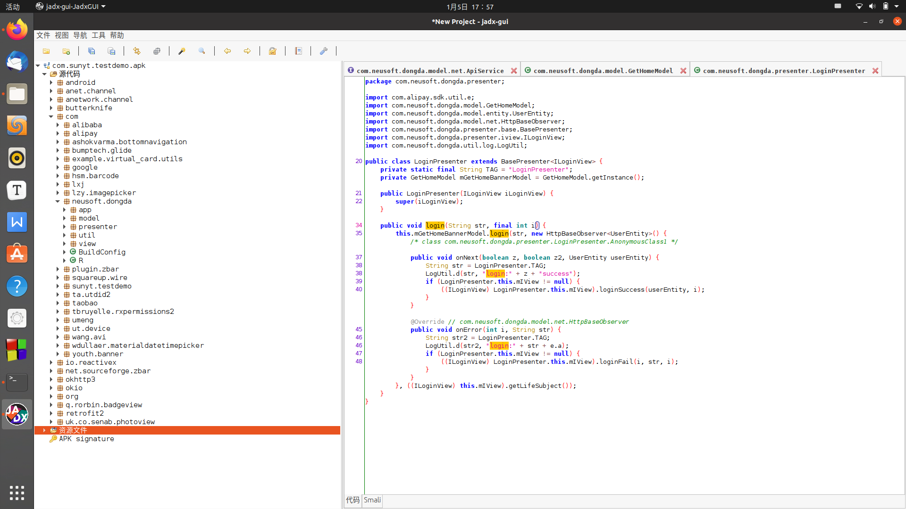Click the jadx icon in dock
Image resolution: width=906 pixels, height=509 pixels.
(x=17, y=414)
